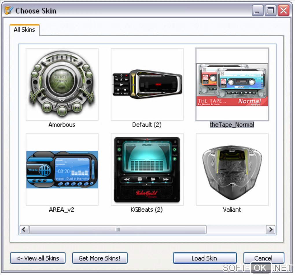Image resolution: width=295 pixels, height=275 pixels.
Task: Click the horizontal scrollbar thumb
Action: (x=118, y=230)
